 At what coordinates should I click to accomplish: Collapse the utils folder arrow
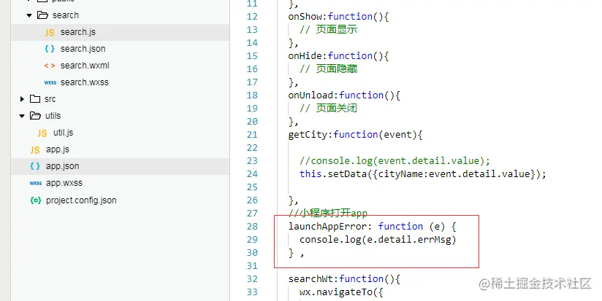click(x=22, y=116)
